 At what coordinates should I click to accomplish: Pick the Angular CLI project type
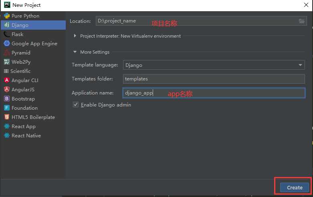click(33, 80)
